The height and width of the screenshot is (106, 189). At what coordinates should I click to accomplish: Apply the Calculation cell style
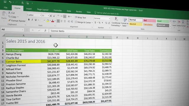[x=149, y=25]
